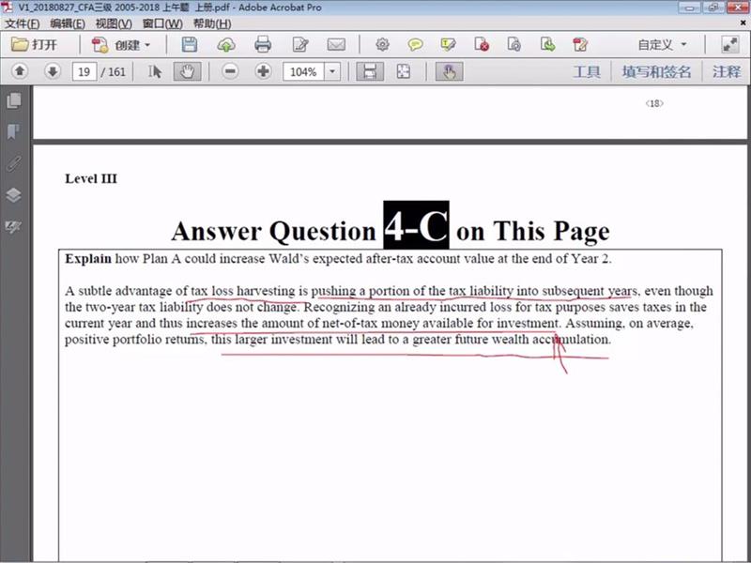The image size is (751, 563).
Task: Show the signatures side panel
Action: pyautogui.click(x=14, y=226)
